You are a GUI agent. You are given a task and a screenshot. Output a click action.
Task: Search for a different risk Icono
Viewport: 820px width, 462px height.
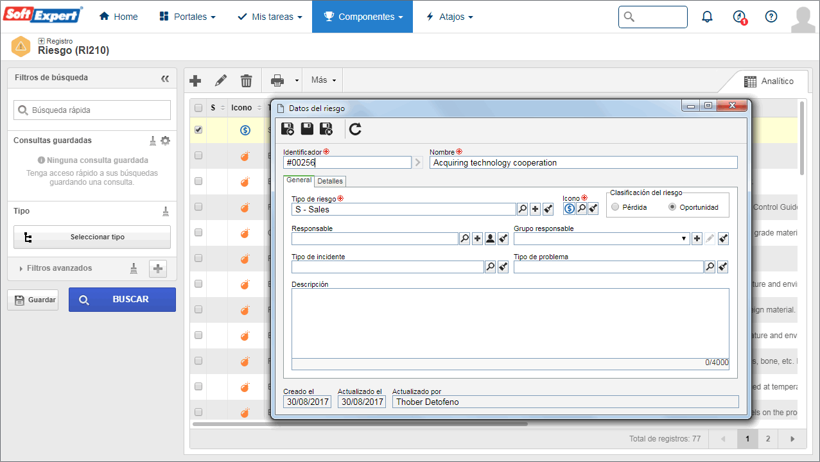pos(580,209)
